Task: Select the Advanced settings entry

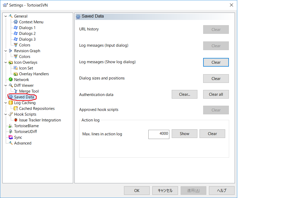Action: (x=23, y=143)
